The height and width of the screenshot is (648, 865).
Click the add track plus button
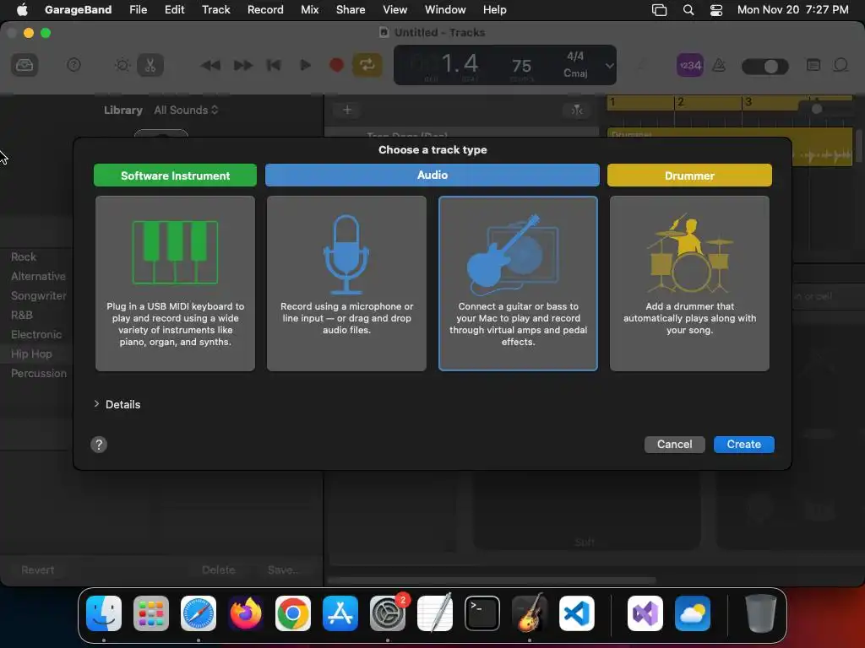347,111
